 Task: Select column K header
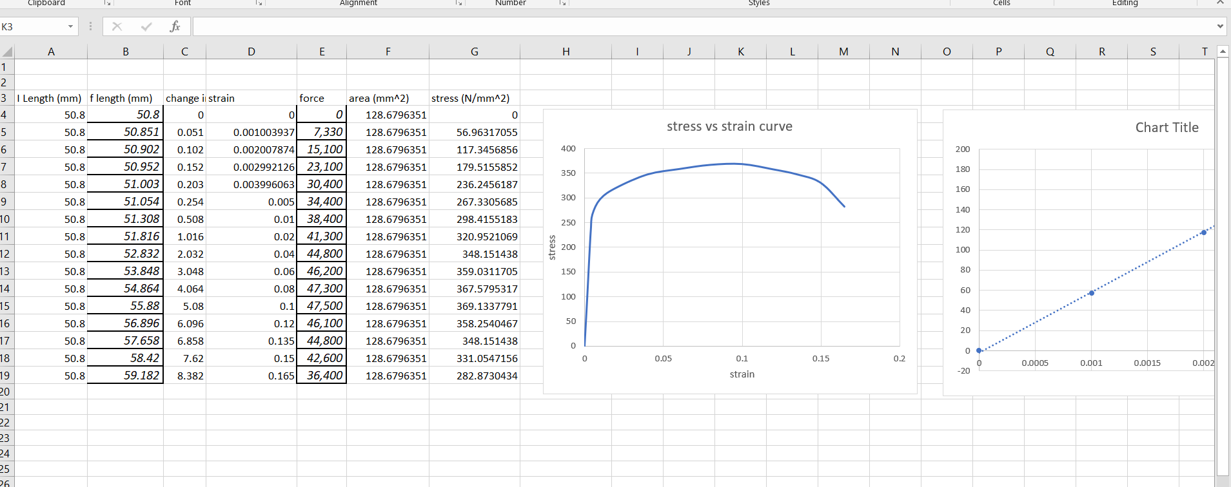coord(741,52)
